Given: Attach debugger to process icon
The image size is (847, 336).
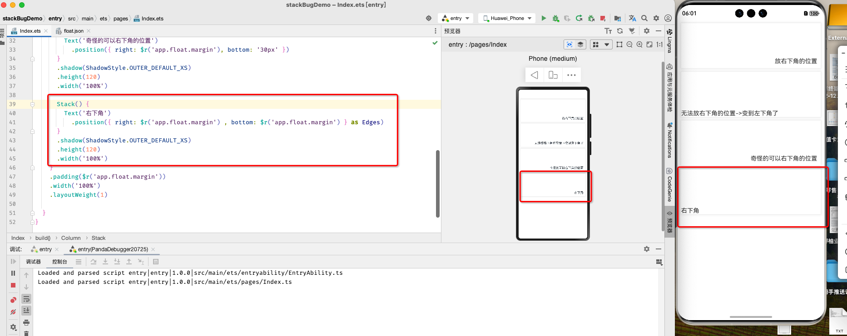Looking at the screenshot, I should coord(591,18).
